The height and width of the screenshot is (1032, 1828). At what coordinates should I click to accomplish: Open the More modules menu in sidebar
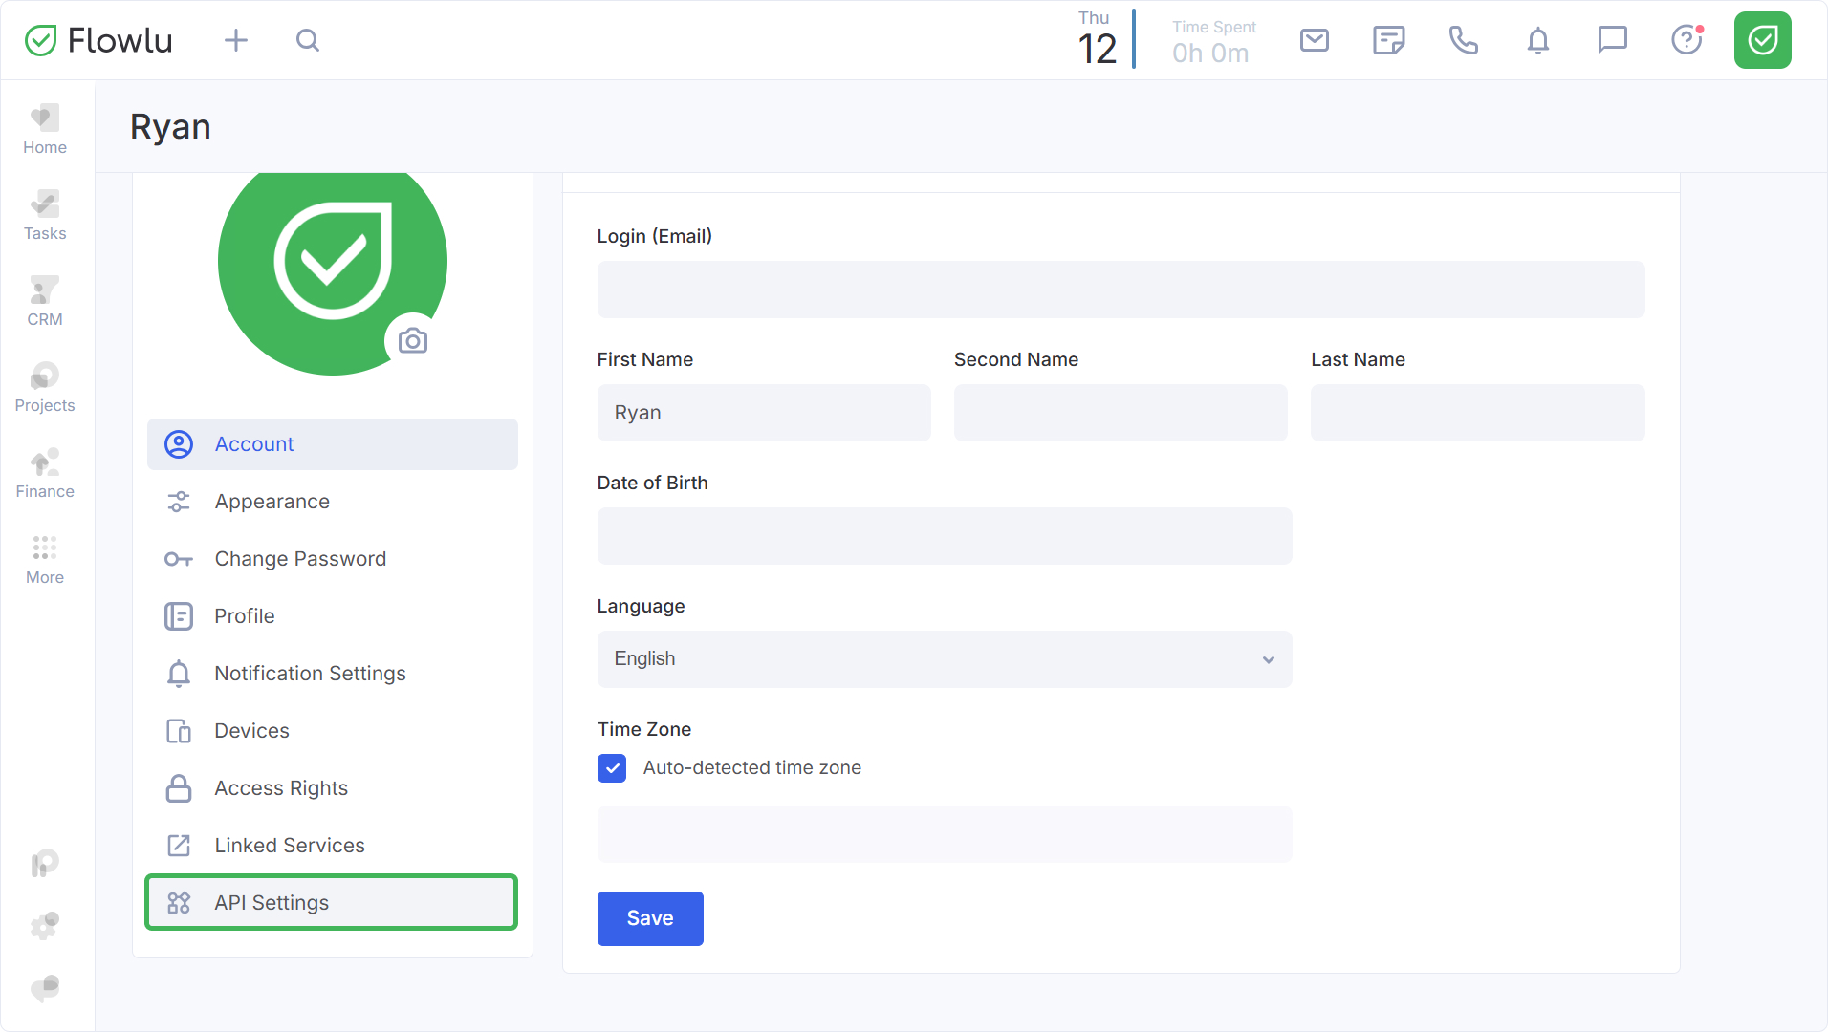click(x=45, y=559)
